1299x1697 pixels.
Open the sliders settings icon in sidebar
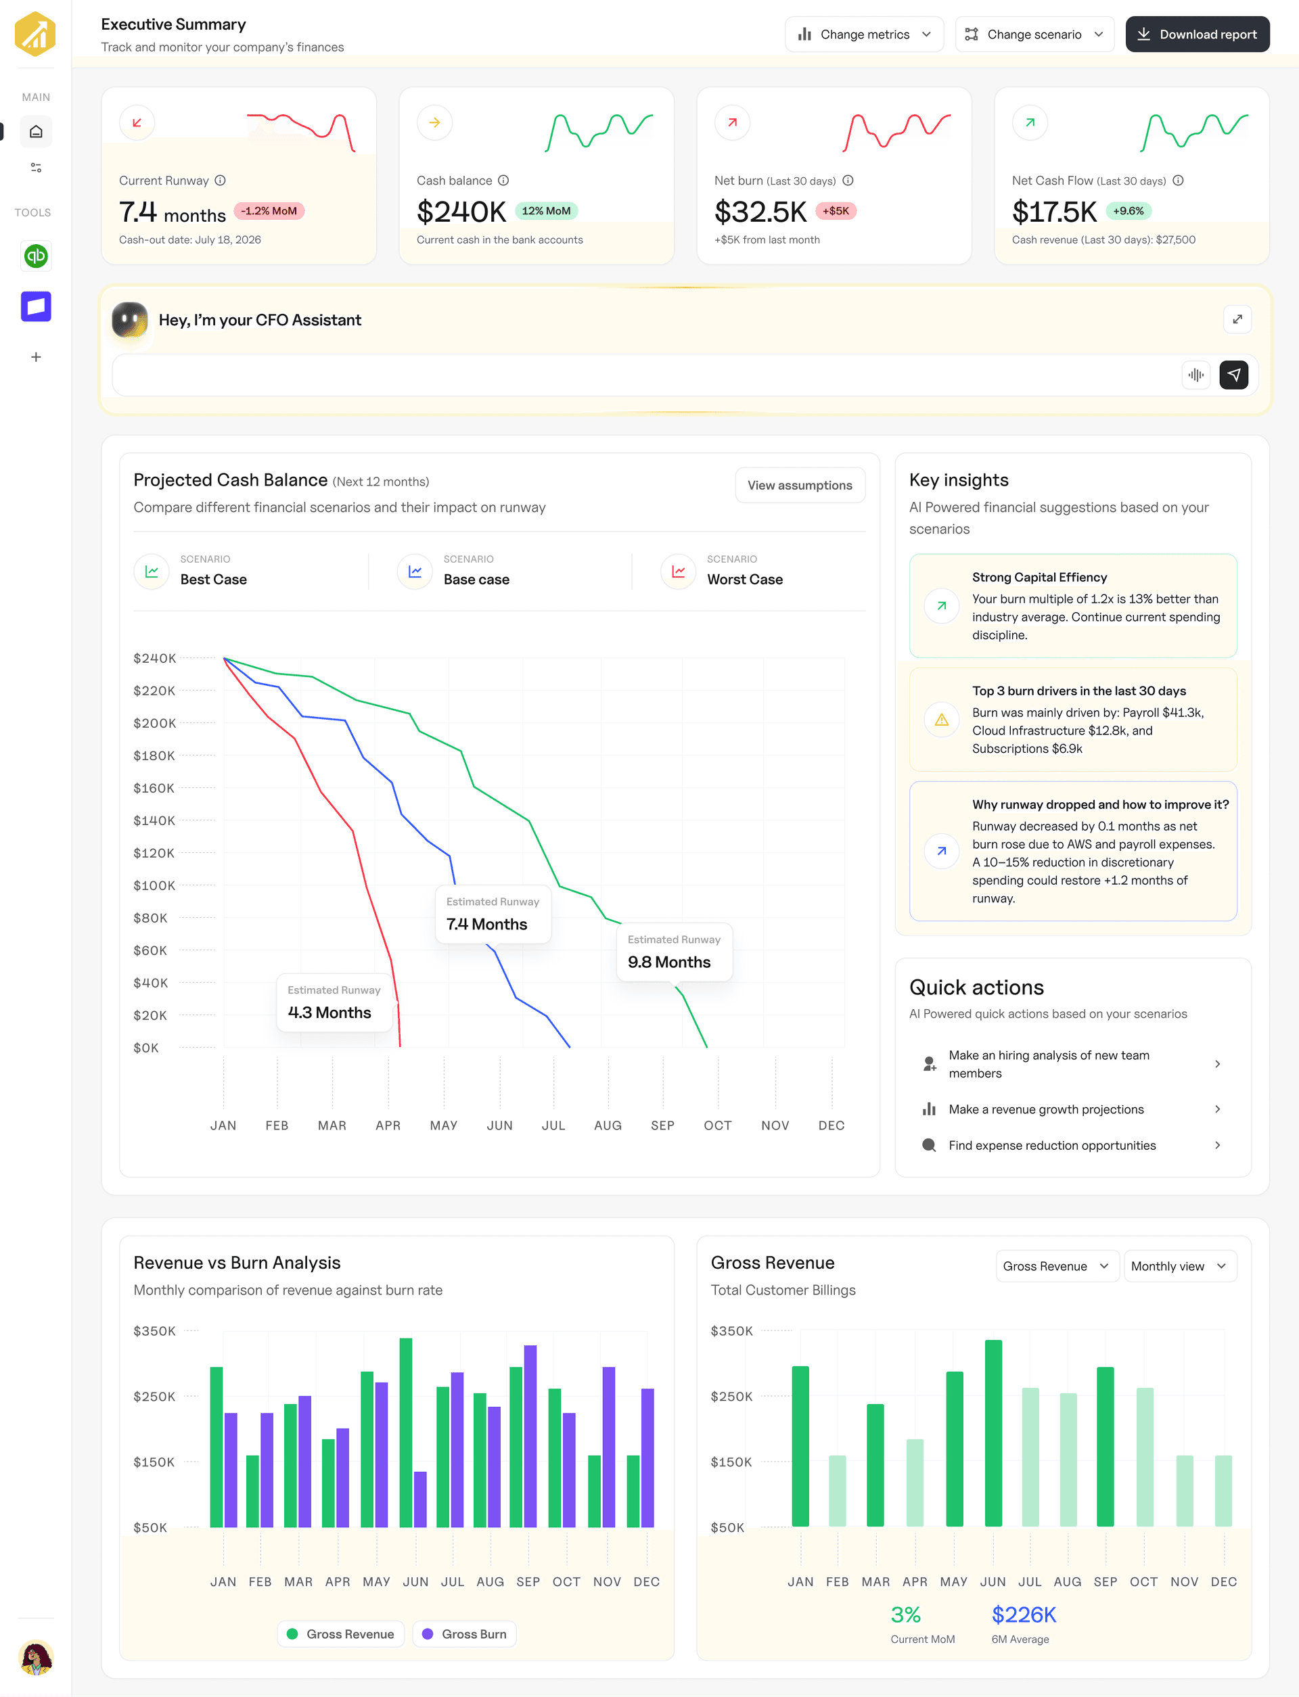(36, 167)
